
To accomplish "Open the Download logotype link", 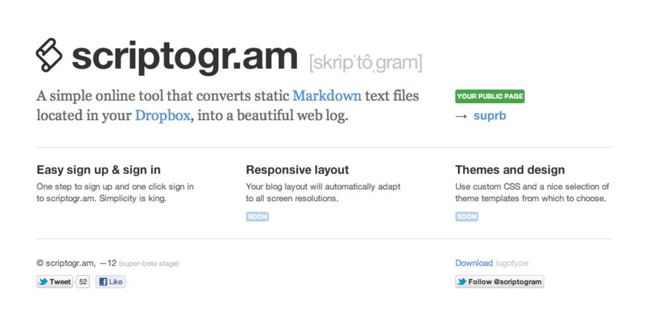I will [474, 263].
